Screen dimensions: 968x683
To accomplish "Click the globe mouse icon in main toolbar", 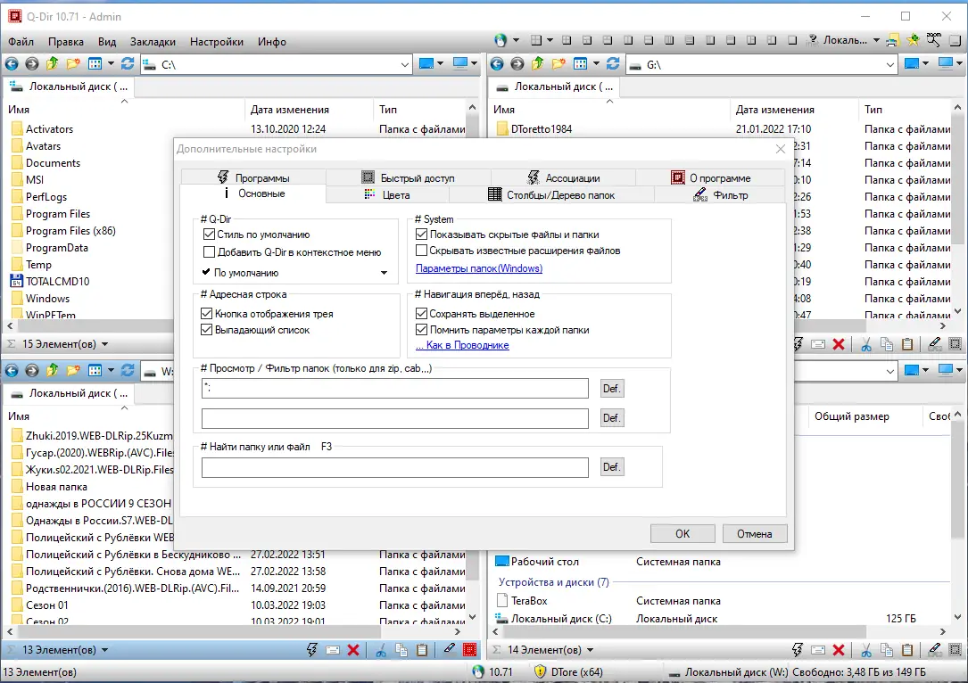I will coord(501,41).
